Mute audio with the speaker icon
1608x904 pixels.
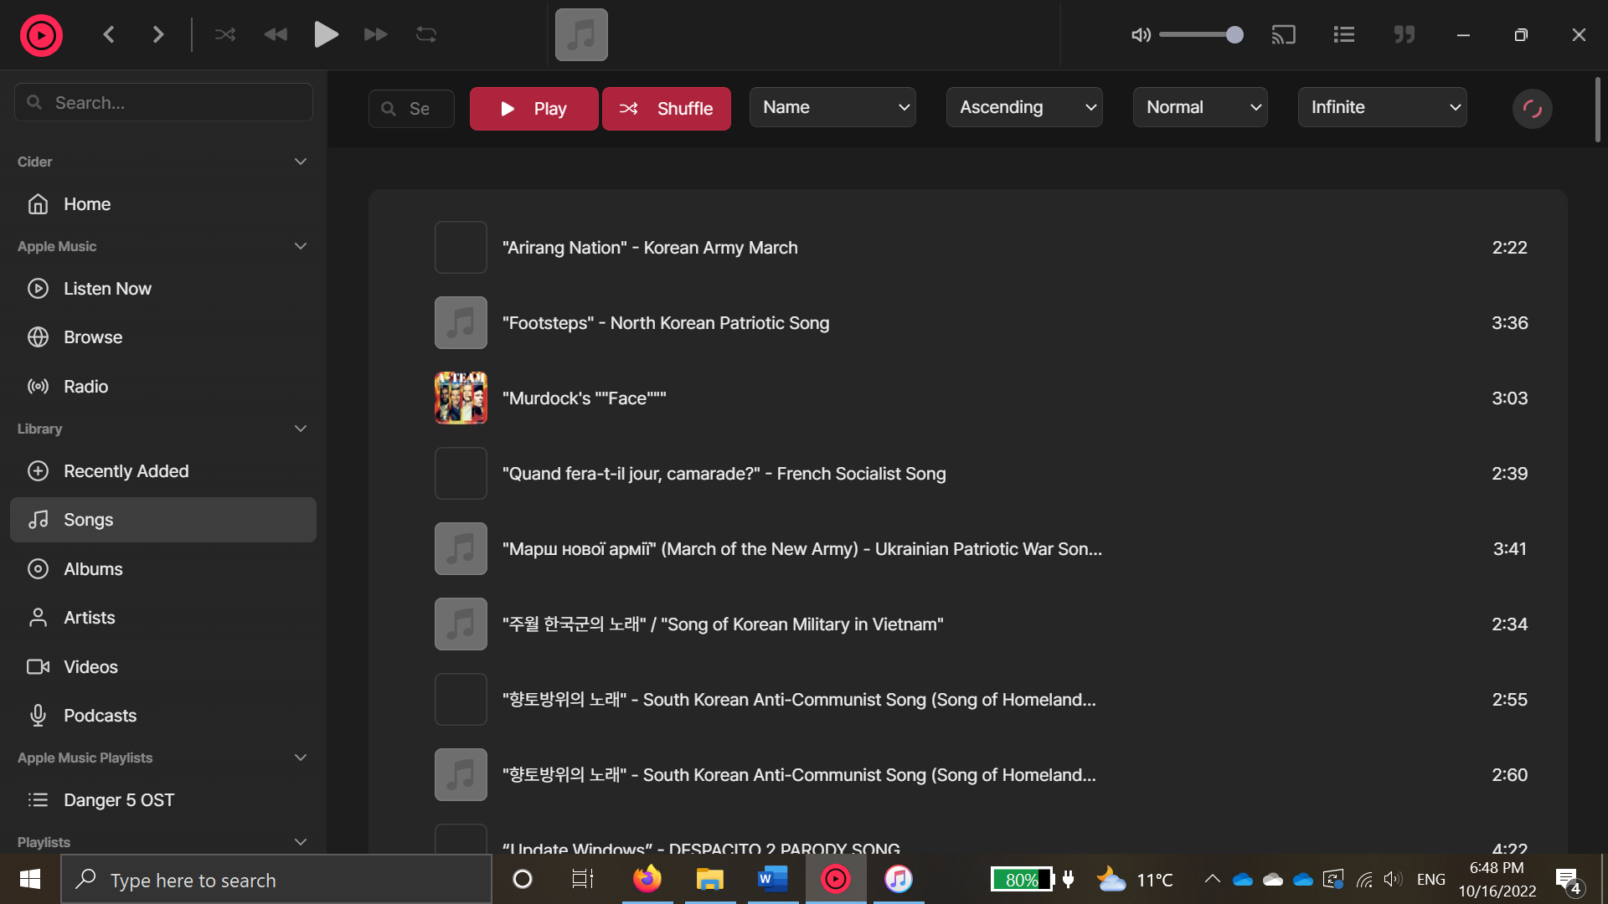click(x=1141, y=34)
